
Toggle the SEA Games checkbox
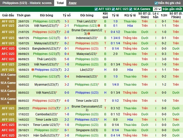coord(131,9)
